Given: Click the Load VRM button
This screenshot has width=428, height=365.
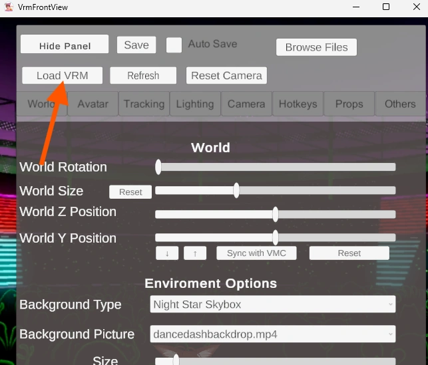Looking at the screenshot, I should coord(62,75).
